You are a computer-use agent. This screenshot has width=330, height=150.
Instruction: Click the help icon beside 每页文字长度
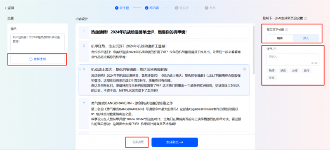point(286,30)
